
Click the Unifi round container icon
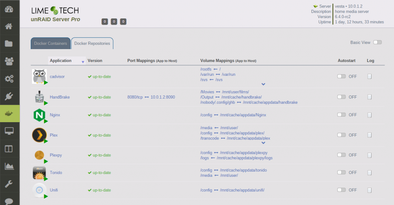[x=39, y=190]
